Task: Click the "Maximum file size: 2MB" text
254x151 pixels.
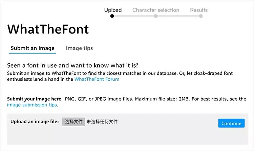Action: 159,99
